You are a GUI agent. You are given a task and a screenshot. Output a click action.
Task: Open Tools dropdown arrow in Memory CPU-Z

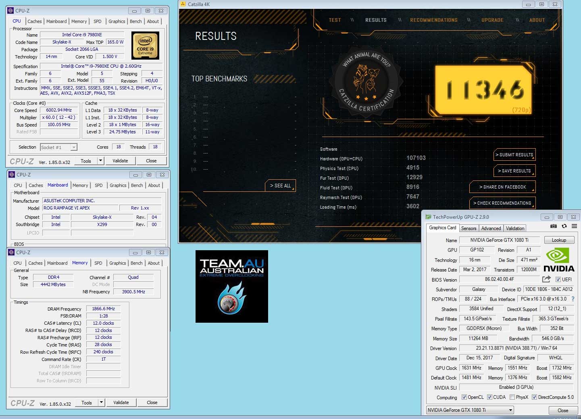102,402
